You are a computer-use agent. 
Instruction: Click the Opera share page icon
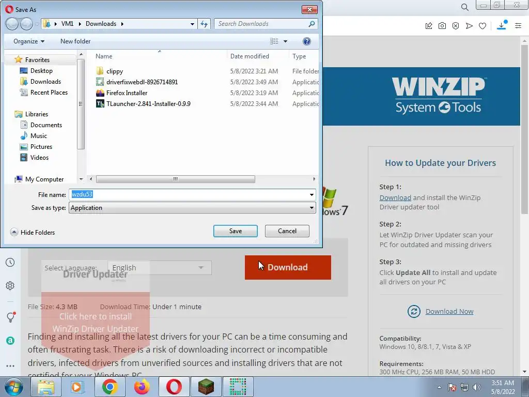coord(429,26)
